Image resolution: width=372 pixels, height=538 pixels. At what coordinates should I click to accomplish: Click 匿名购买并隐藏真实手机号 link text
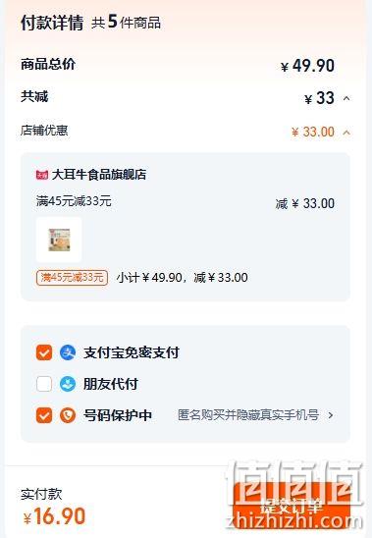point(248,415)
